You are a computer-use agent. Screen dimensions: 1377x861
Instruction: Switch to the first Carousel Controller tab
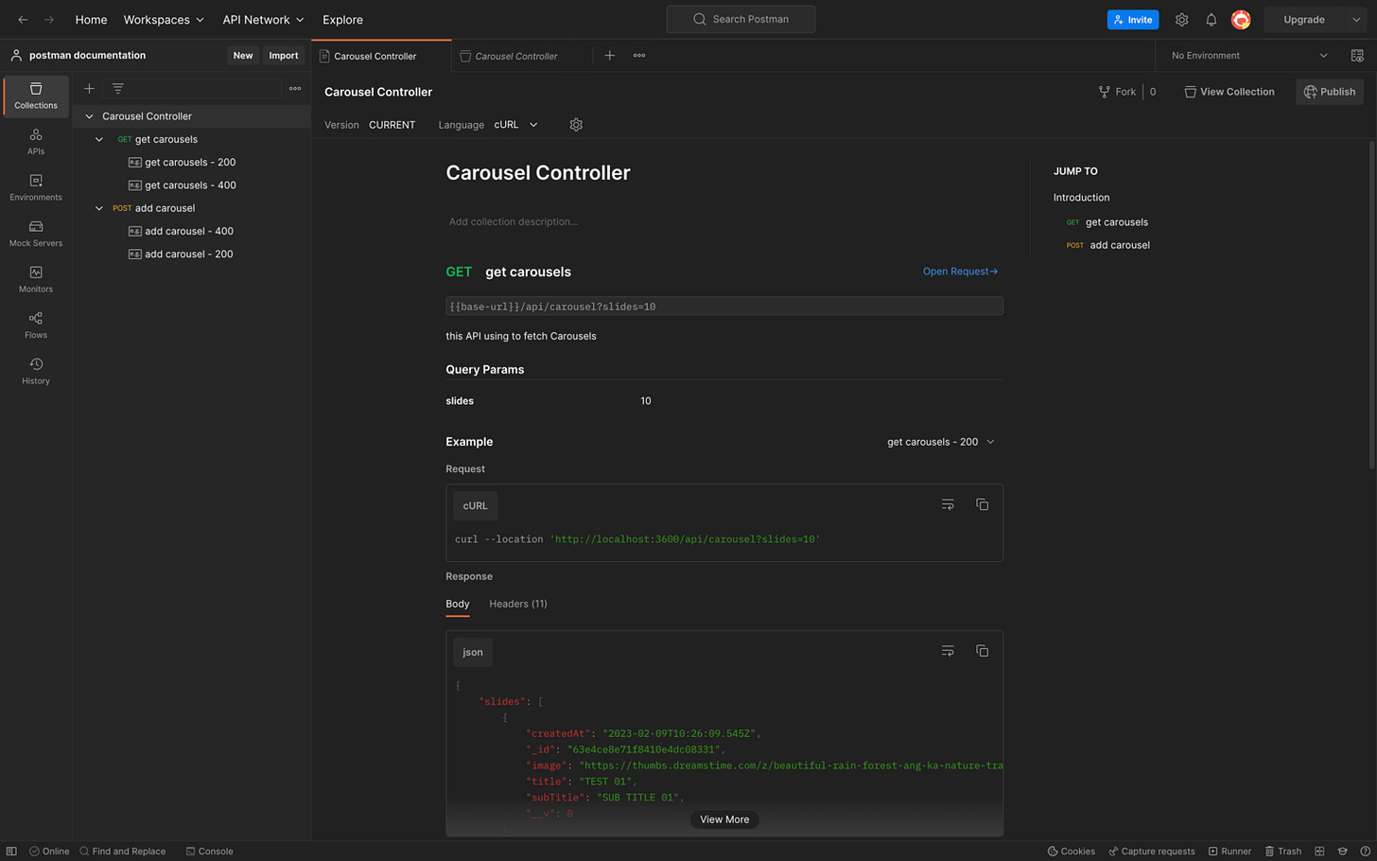(382, 56)
